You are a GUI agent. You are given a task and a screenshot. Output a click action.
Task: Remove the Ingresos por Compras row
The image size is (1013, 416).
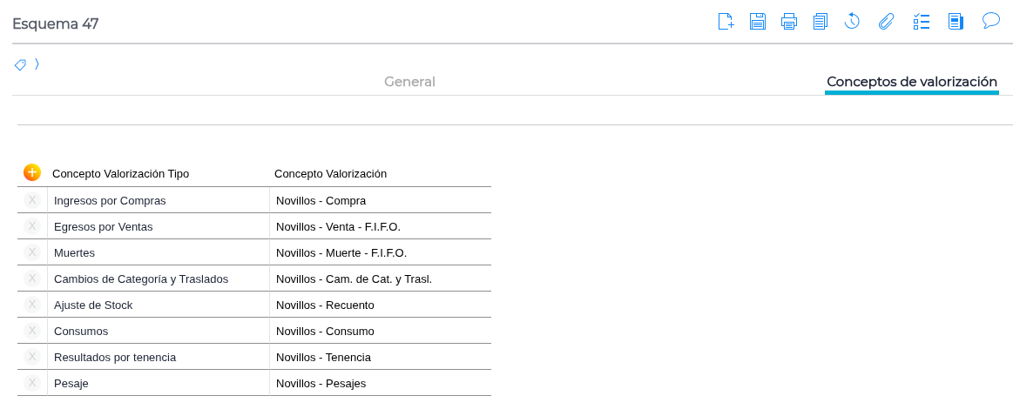(x=32, y=200)
